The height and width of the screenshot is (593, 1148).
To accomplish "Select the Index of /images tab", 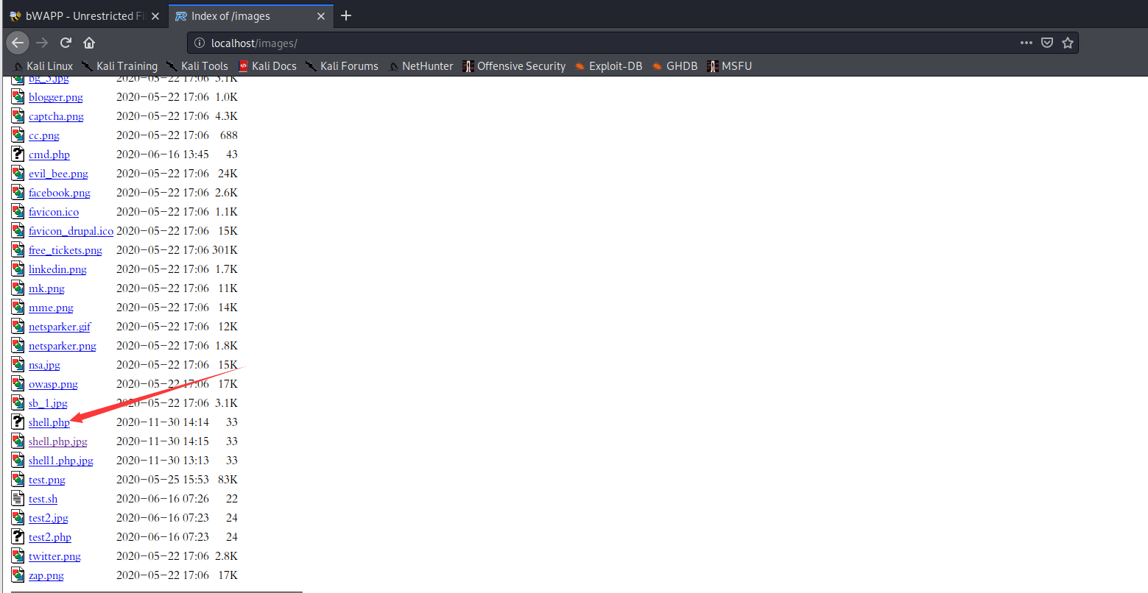I will pos(251,16).
